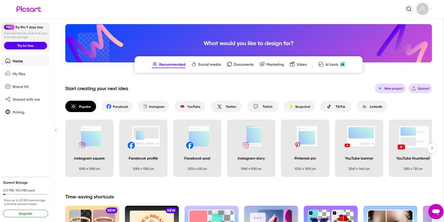
Task: Show more templates with the next arrow
Action: (x=432, y=148)
